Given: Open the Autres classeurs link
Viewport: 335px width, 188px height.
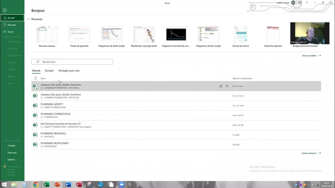Looking at the screenshot, I should pyautogui.click(x=311, y=153).
